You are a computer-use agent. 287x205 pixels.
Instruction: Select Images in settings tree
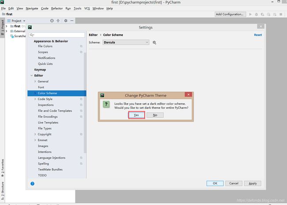click(x=43, y=146)
